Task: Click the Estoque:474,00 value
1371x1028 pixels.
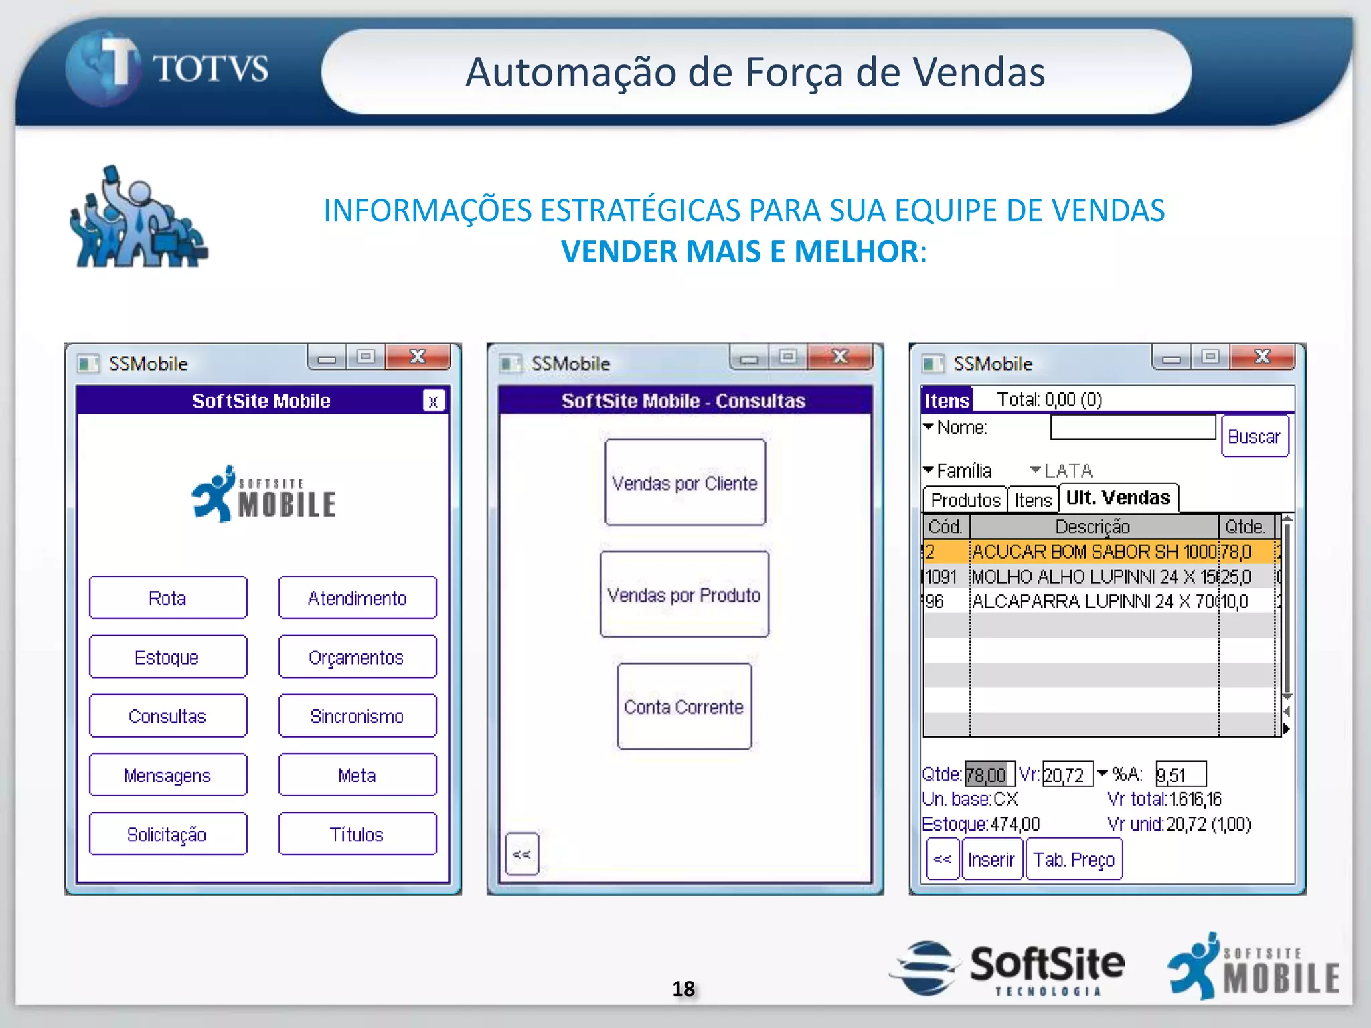Action: pos(981,823)
